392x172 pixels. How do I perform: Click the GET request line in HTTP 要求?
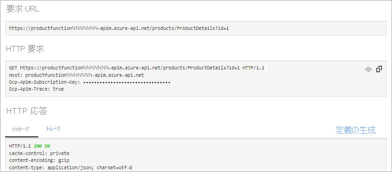tap(137, 68)
